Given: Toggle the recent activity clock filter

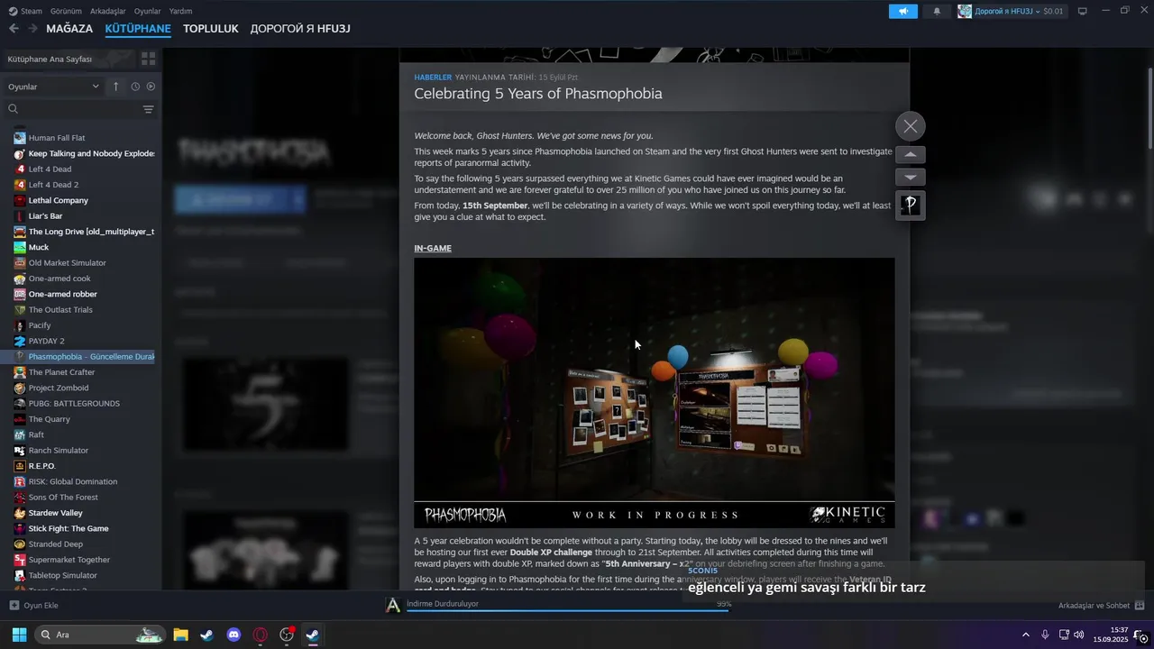Looking at the screenshot, I should [135, 87].
